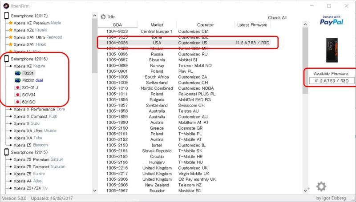Select the F8332 dual globe icon

[x=18, y=80]
